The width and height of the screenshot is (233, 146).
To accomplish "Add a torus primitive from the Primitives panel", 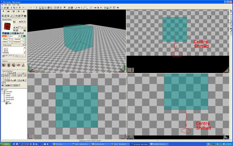I will [19, 65].
